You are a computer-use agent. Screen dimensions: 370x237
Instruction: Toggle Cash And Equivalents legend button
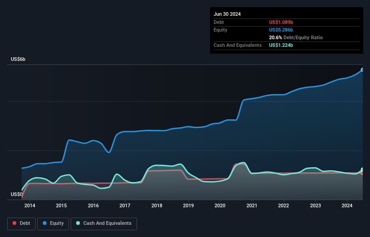click(104, 223)
